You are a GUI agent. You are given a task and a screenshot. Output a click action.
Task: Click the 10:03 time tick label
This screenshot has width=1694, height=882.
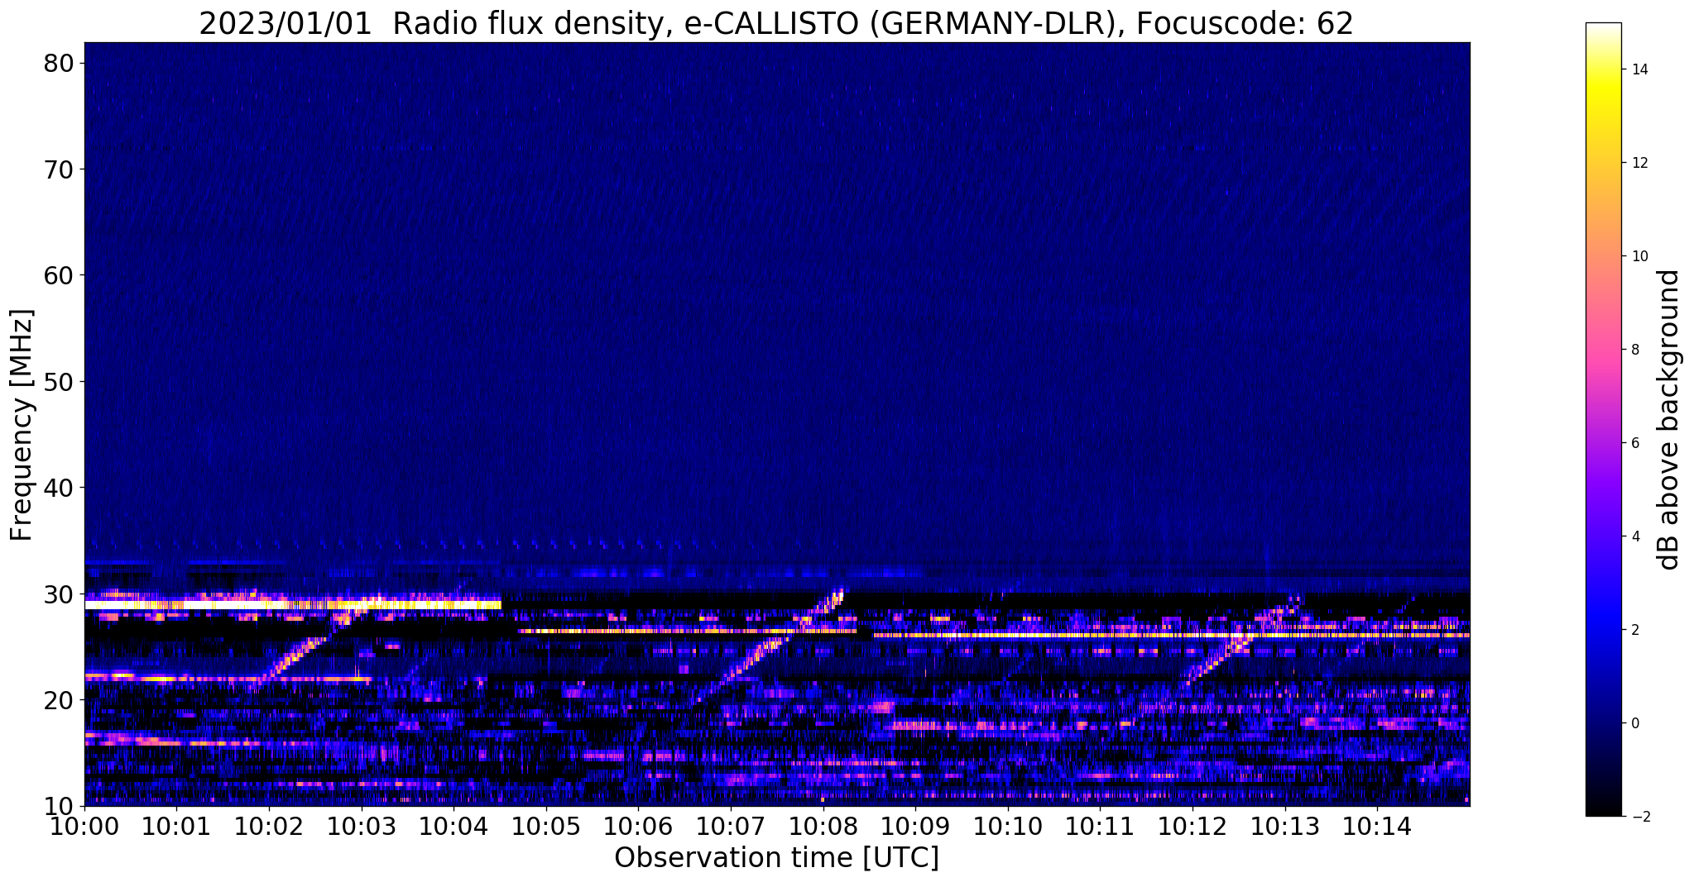[361, 827]
